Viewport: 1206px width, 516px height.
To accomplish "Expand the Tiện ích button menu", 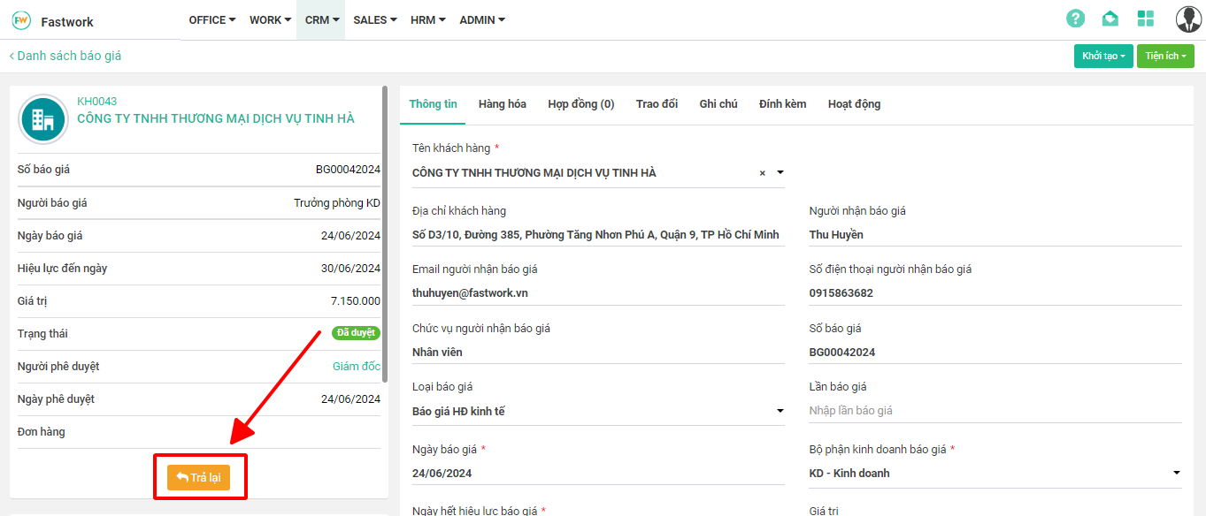I will click(1164, 56).
